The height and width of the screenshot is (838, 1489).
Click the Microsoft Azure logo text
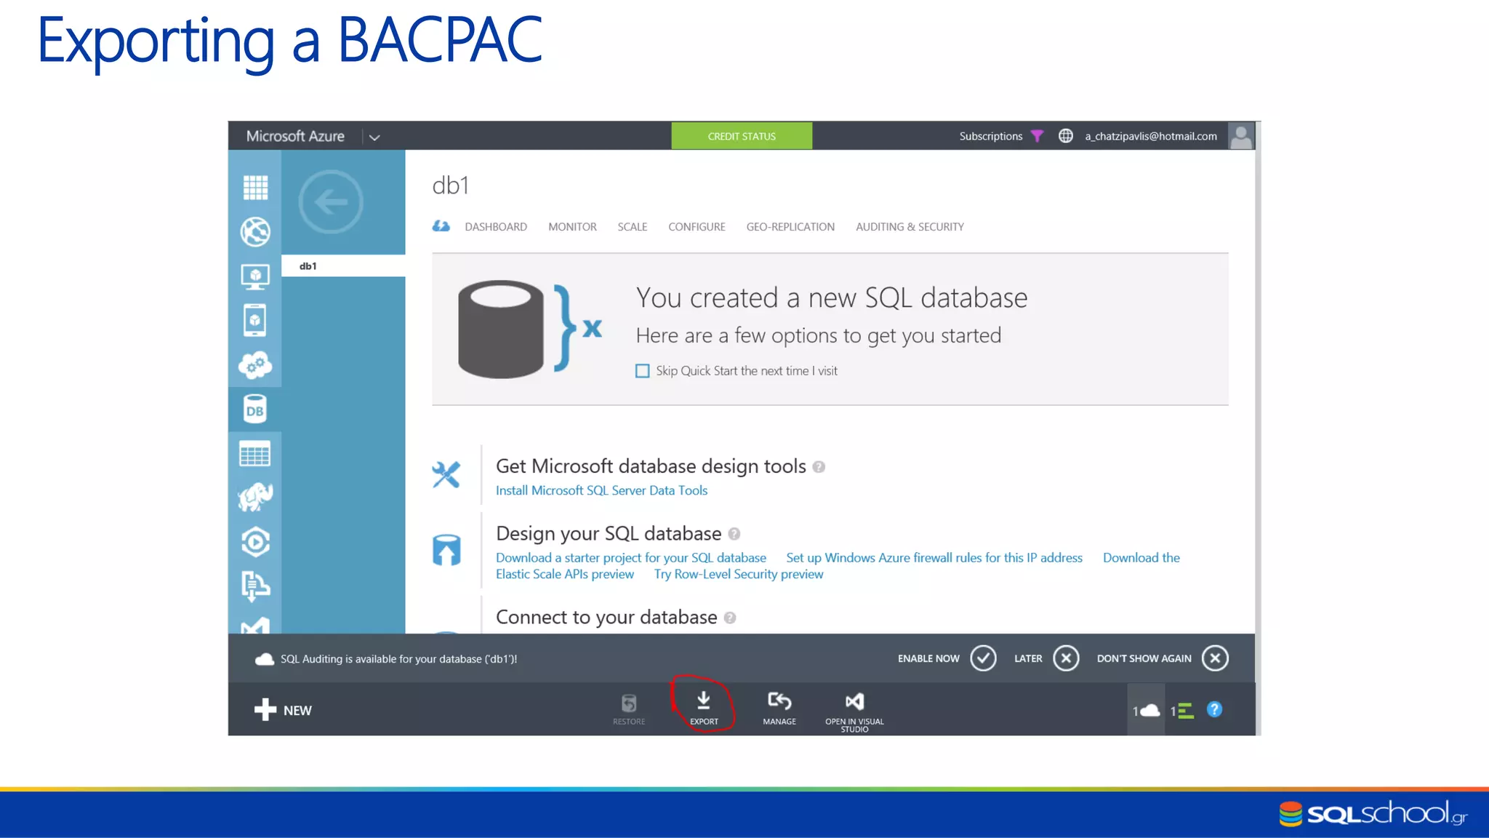click(295, 136)
